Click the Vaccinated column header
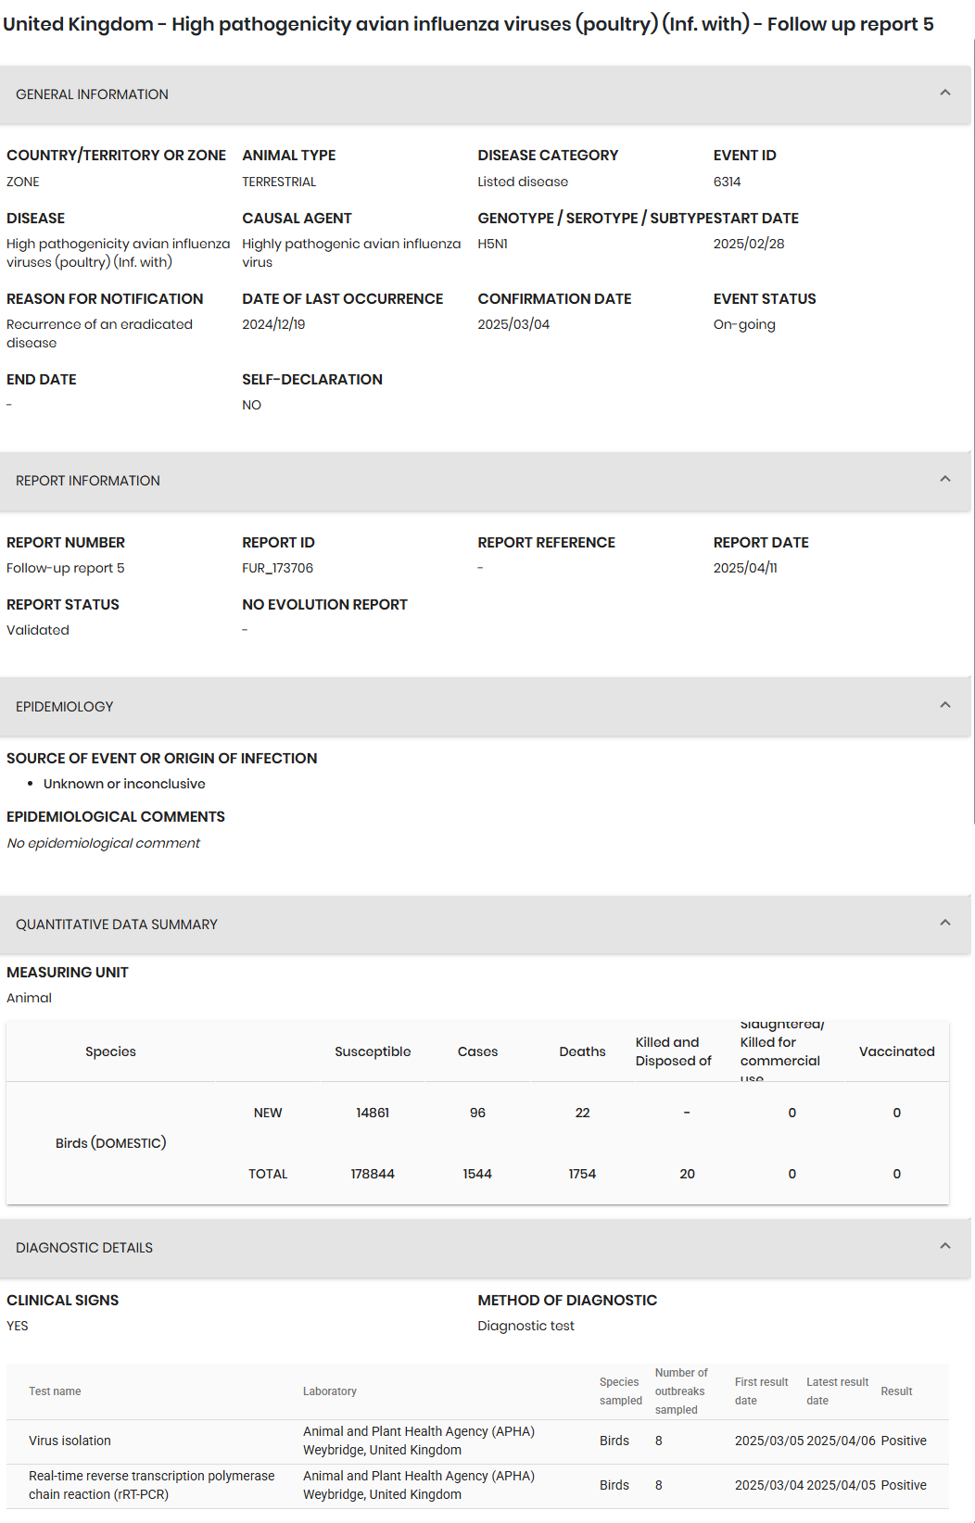975x1523 pixels. 896,1051
